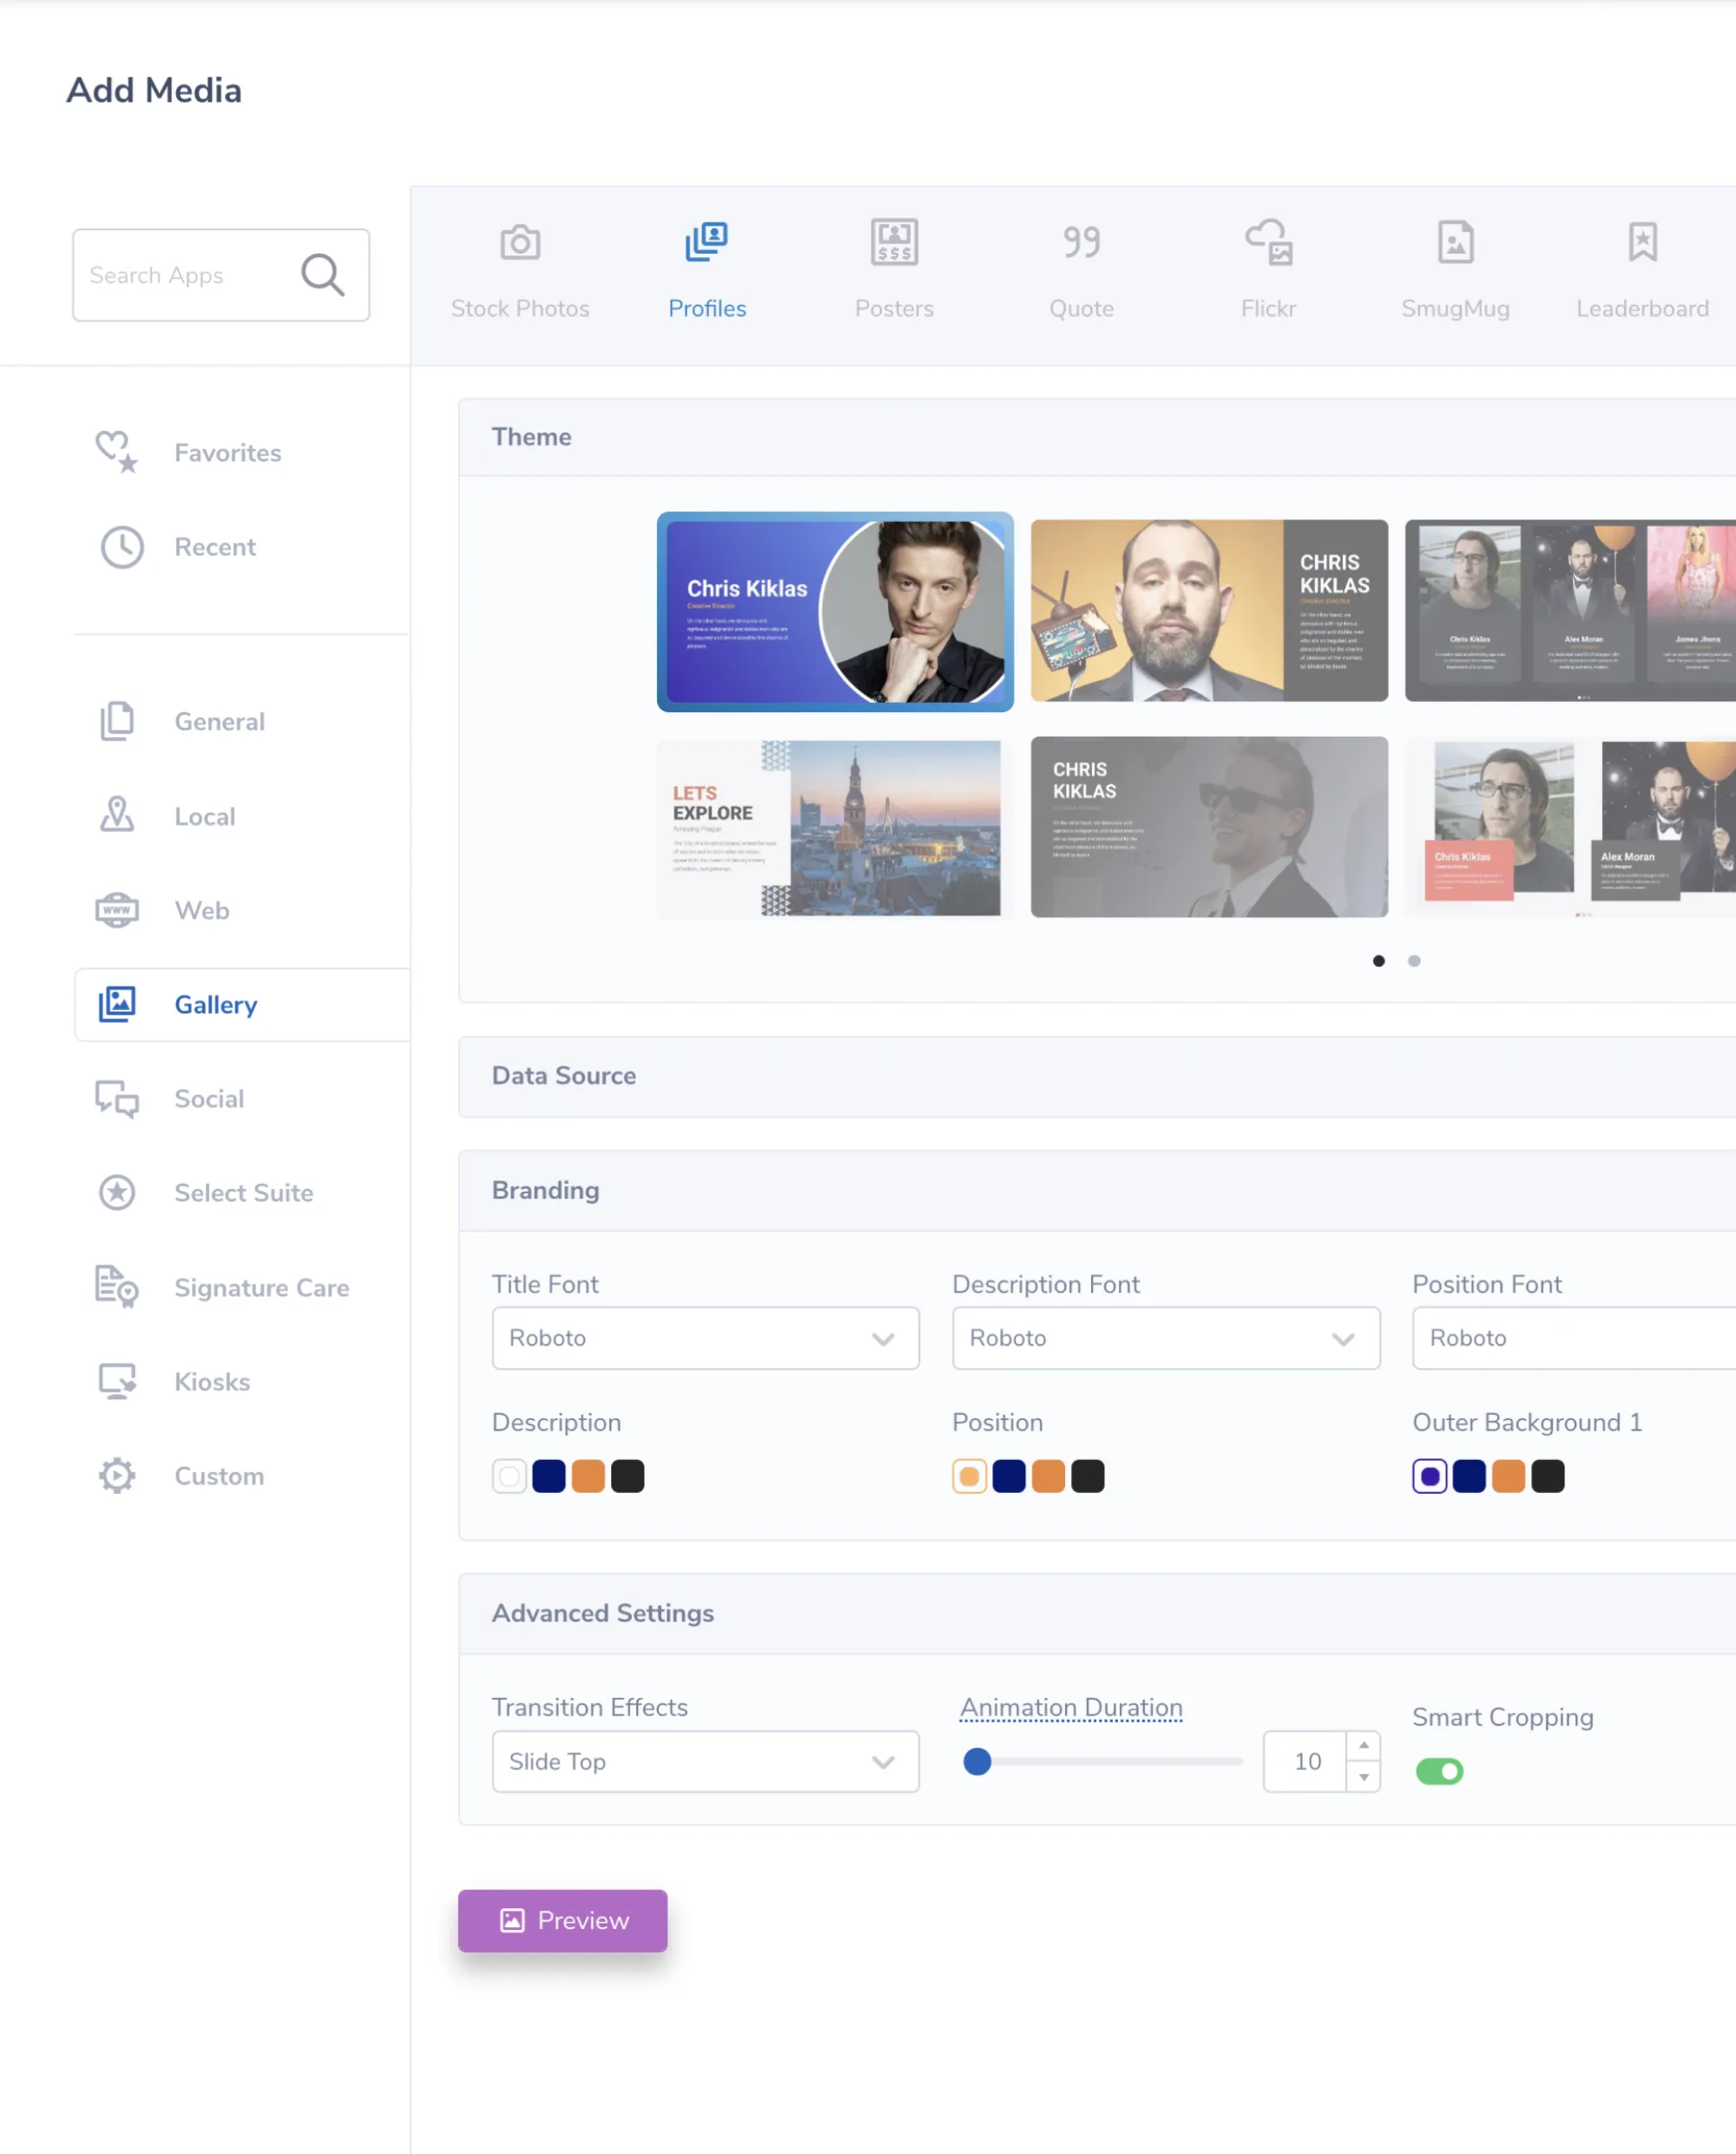
Task: Open the General category label
Action: [x=219, y=722]
